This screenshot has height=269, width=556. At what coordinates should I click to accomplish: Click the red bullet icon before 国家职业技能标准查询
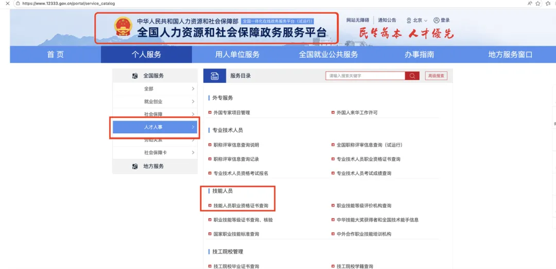210,234
